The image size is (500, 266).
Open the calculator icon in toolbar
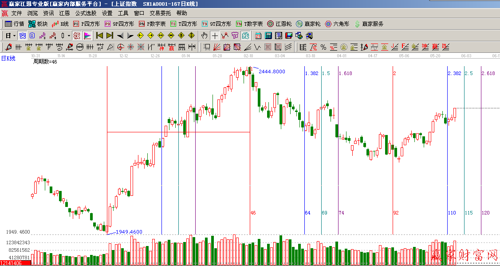[x=269, y=36]
